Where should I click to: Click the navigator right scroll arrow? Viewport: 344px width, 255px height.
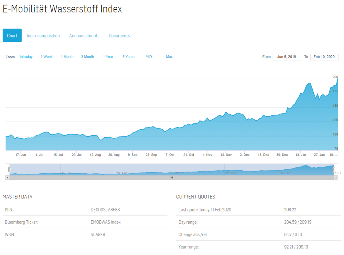point(336,178)
